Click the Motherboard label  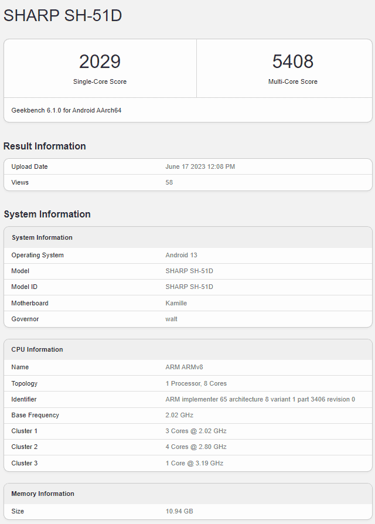click(x=30, y=303)
